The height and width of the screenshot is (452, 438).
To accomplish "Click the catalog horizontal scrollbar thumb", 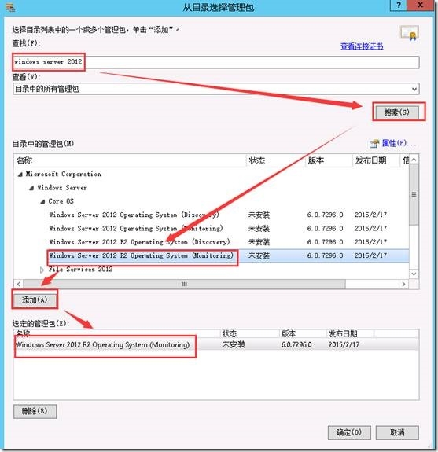I will coord(185,285).
